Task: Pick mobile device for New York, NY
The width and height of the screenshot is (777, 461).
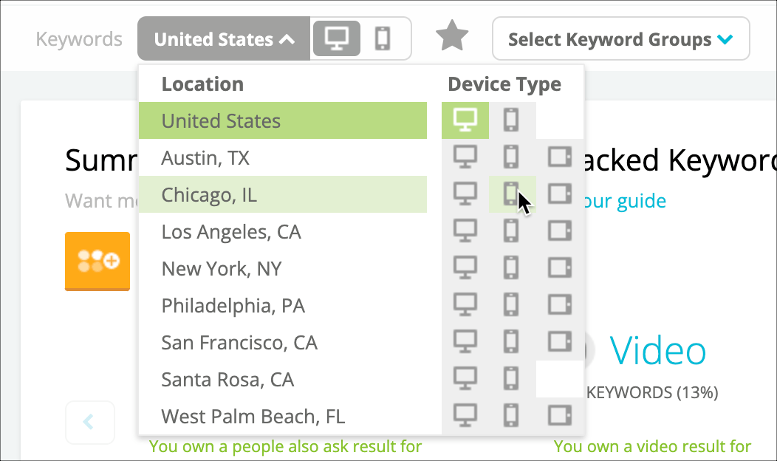Action: click(511, 267)
